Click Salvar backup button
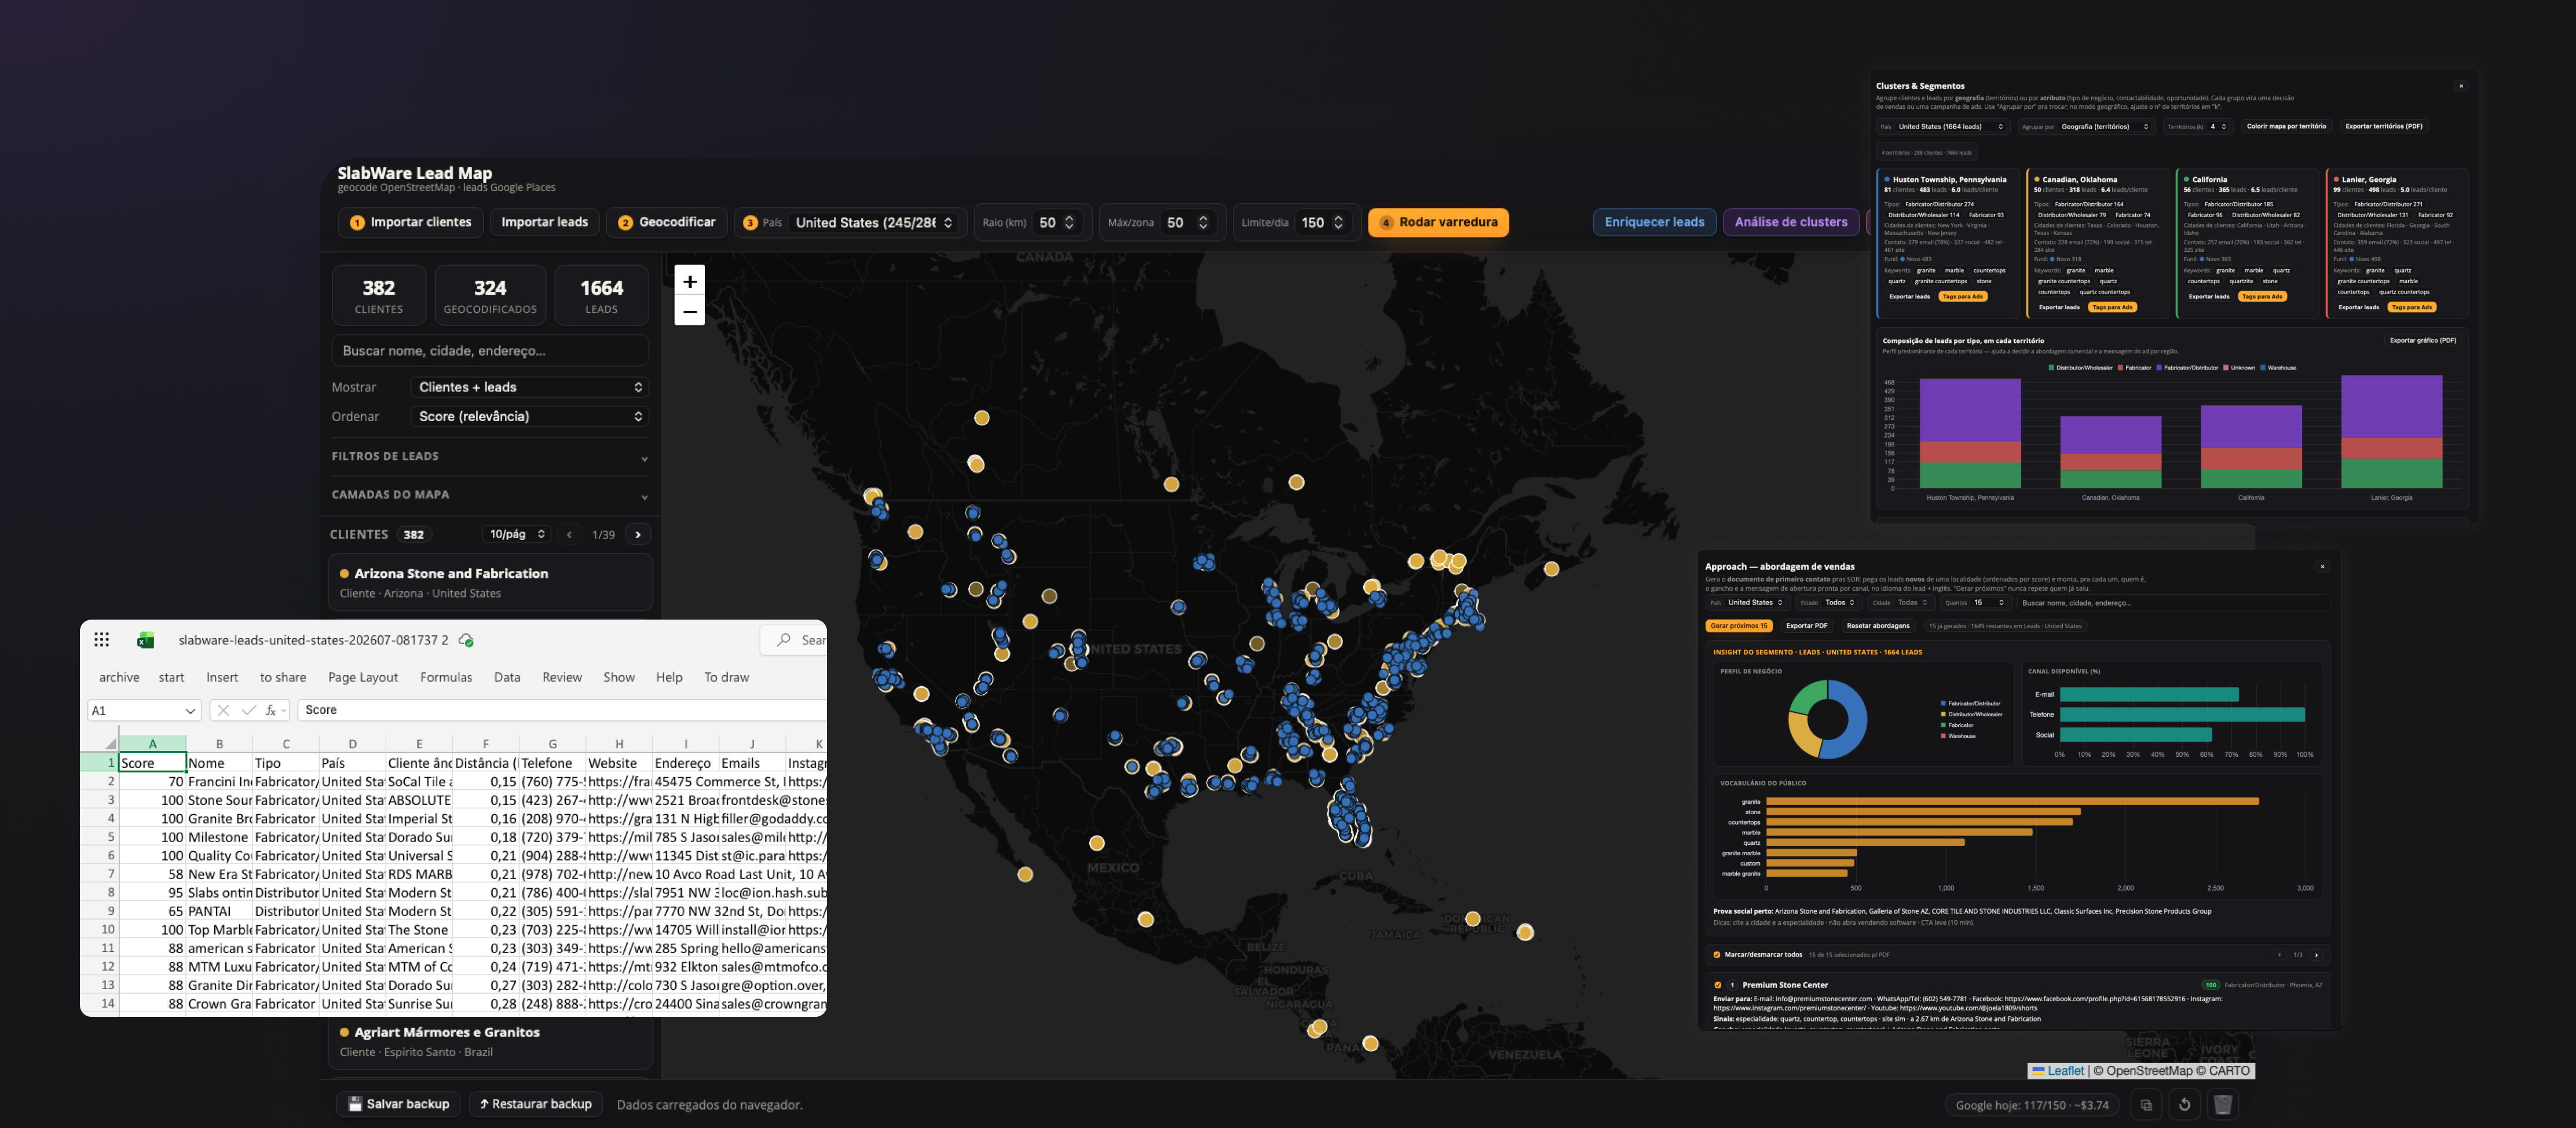The image size is (2576, 1128). 399,1105
